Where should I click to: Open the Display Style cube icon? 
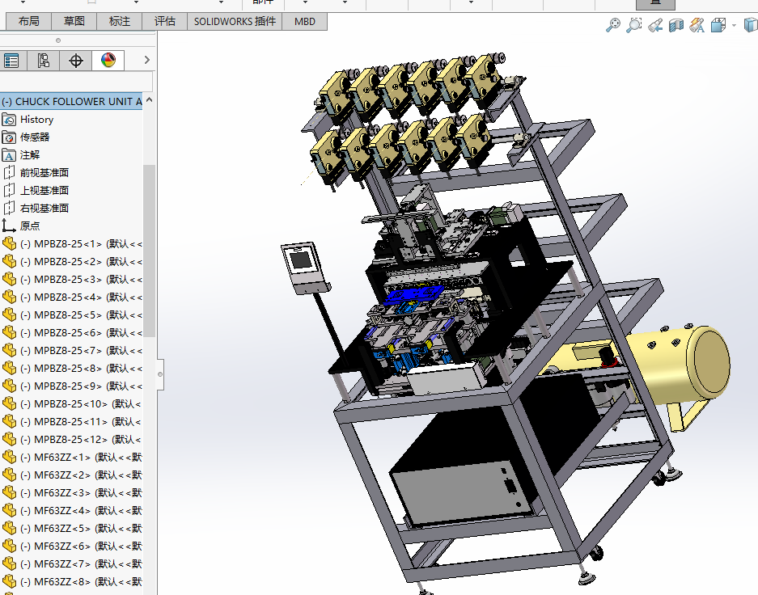[x=751, y=25]
